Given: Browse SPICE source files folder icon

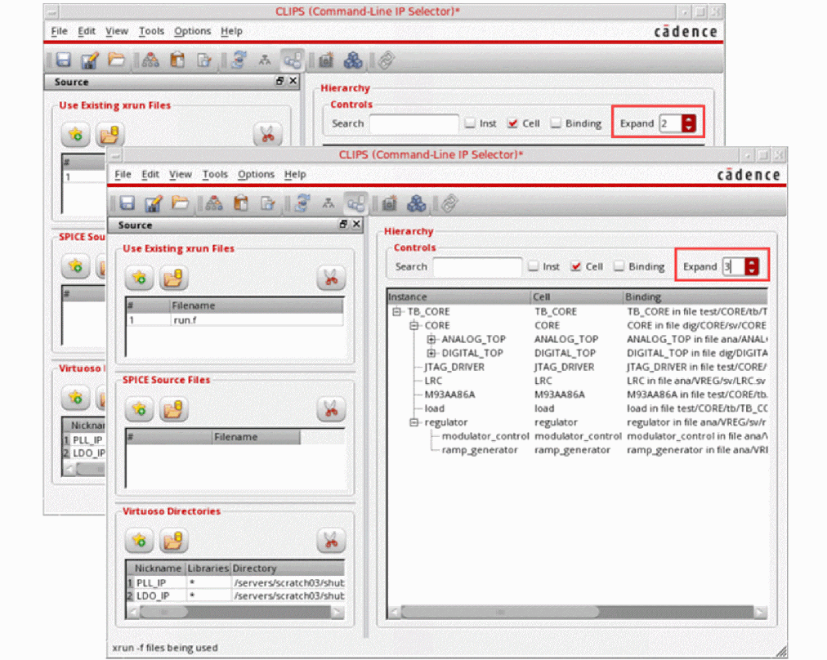Looking at the screenshot, I should tap(173, 408).
